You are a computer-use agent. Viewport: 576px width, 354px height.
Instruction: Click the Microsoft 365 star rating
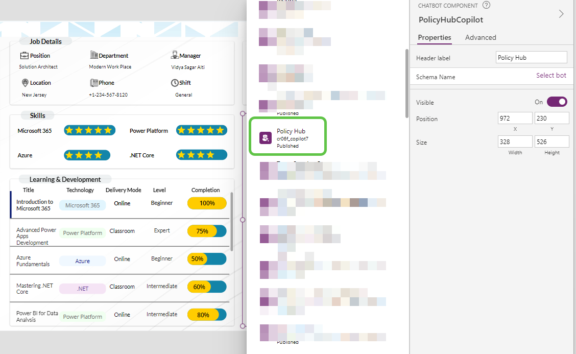tap(88, 131)
